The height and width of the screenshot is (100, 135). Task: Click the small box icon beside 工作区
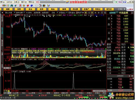coord(125,9)
